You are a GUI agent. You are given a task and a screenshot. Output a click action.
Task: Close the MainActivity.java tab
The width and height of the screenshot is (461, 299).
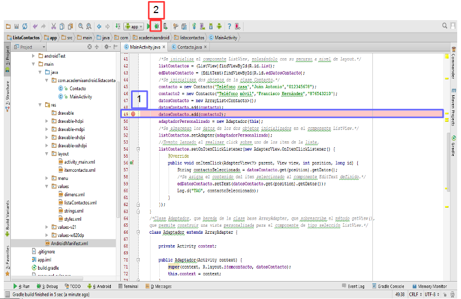coord(164,47)
